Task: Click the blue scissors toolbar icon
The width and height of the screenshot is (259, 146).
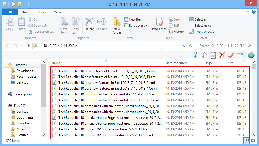Action: (196, 55)
